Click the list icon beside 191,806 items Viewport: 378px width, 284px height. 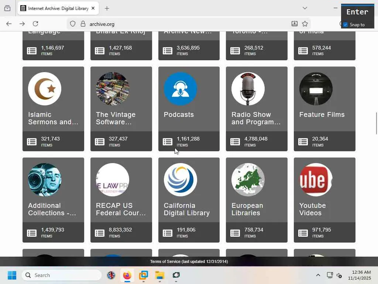tap(168, 233)
